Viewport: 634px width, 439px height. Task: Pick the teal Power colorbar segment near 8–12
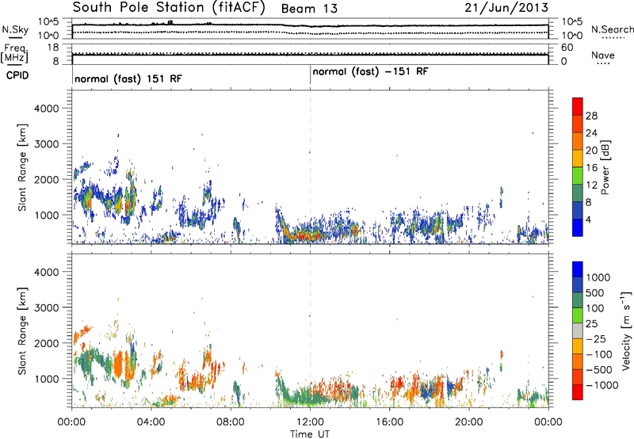[578, 193]
